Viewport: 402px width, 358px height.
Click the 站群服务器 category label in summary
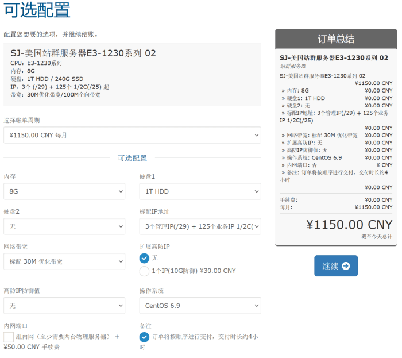point(293,66)
